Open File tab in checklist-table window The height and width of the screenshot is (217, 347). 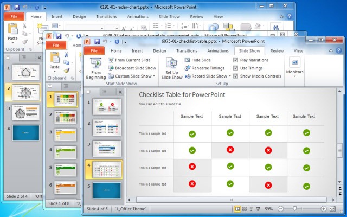pyautogui.click(x=94, y=50)
